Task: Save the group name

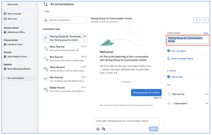Action: 206,33
